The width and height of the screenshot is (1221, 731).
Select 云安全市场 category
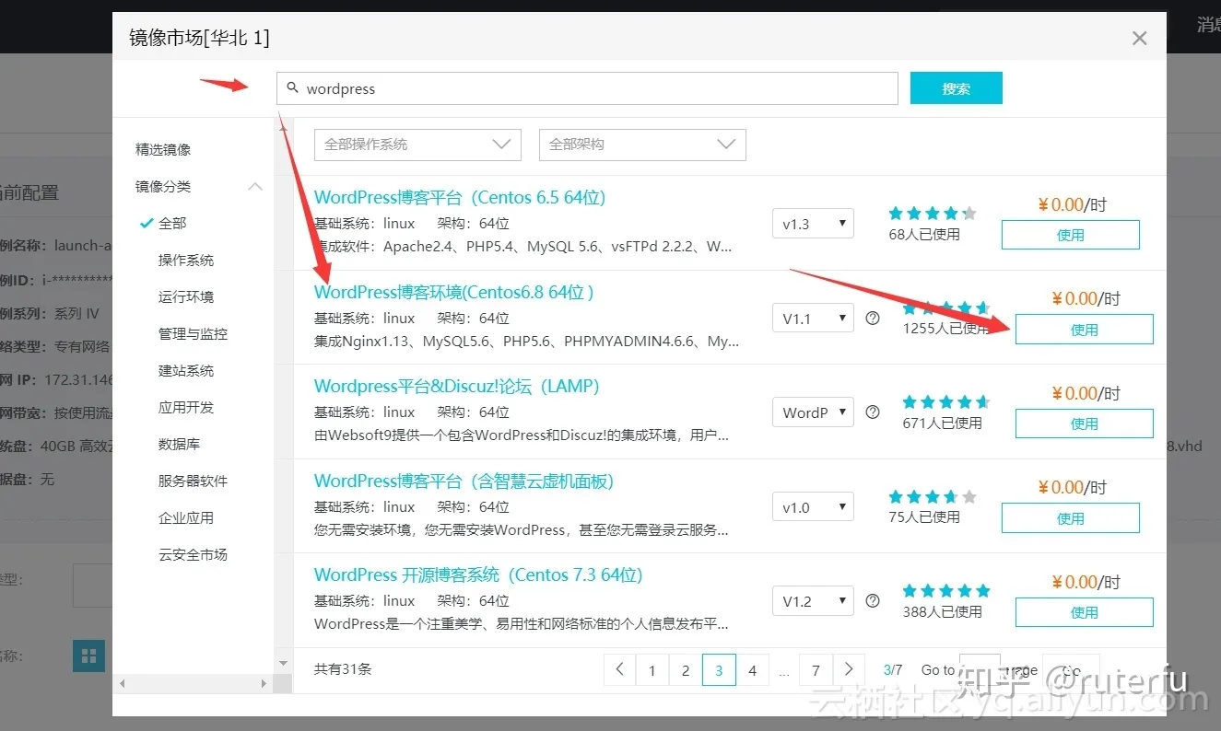pyautogui.click(x=193, y=554)
